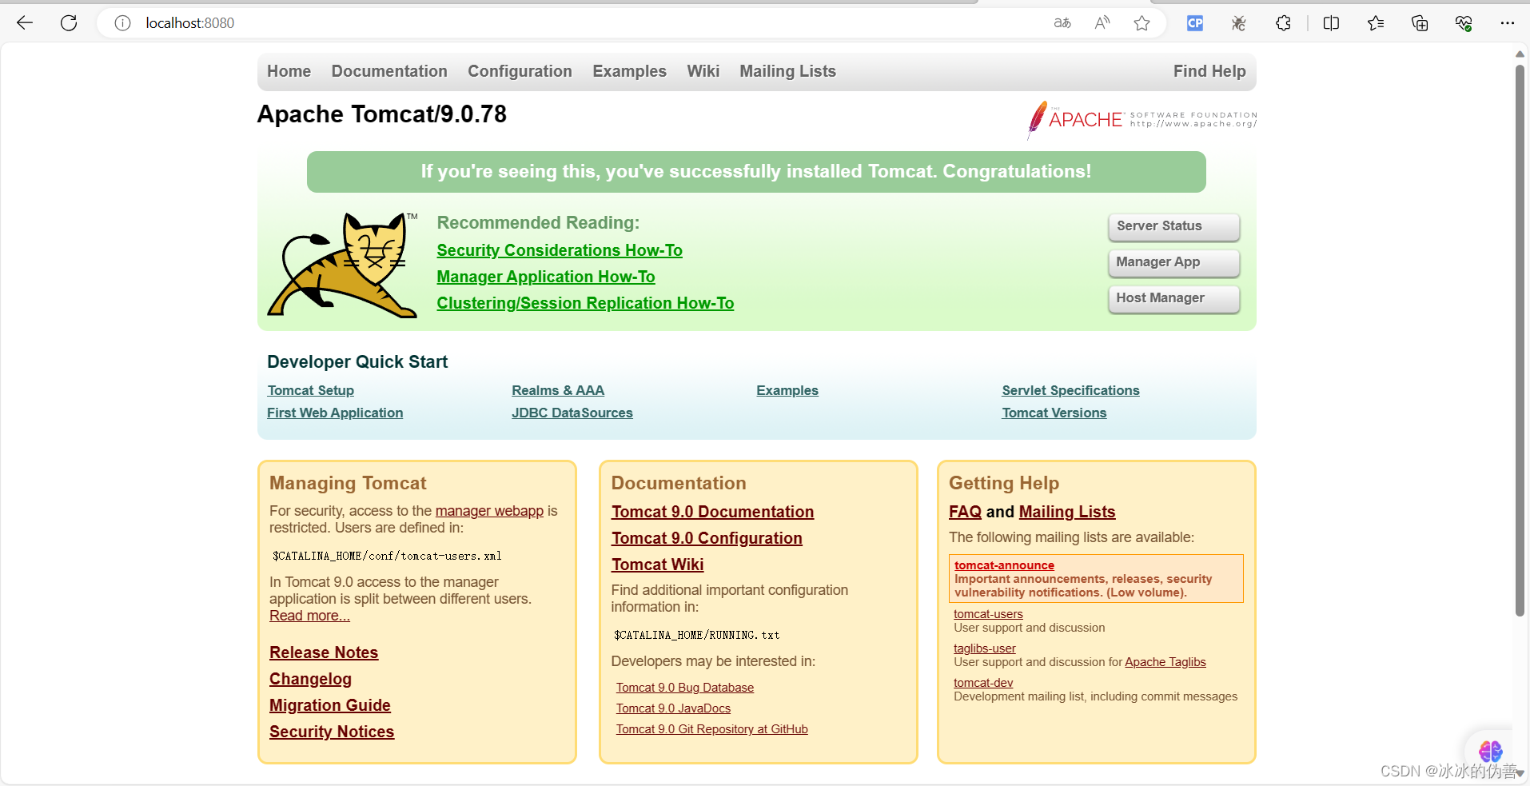Open the Documentation nav item

389,71
